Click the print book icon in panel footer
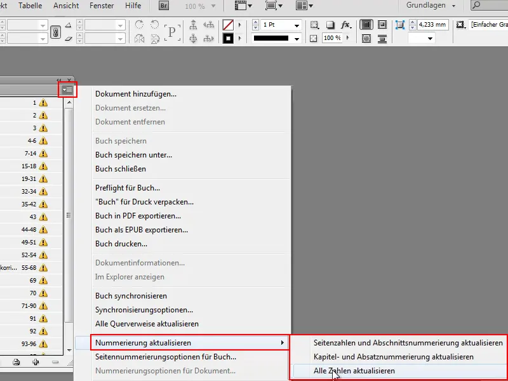The image size is (508, 381). [x=17, y=362]
